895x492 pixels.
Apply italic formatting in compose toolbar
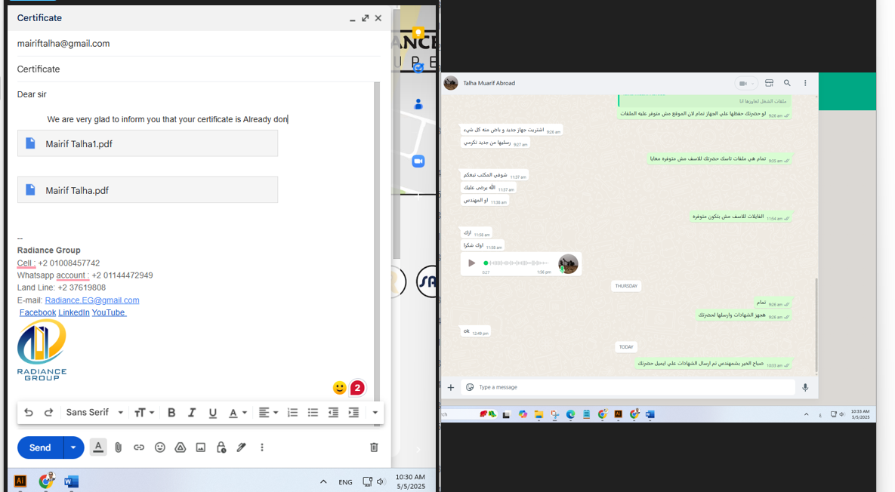[x=192, y=413]
